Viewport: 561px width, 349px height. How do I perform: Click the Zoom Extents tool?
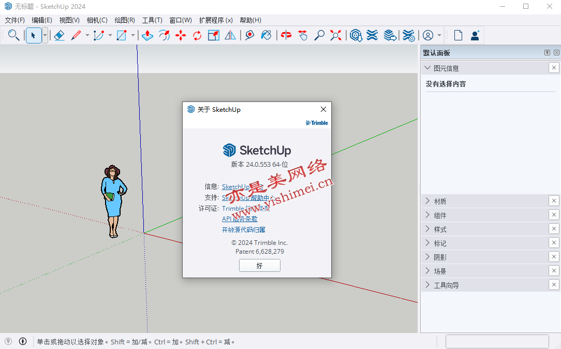tap(335, 35)
